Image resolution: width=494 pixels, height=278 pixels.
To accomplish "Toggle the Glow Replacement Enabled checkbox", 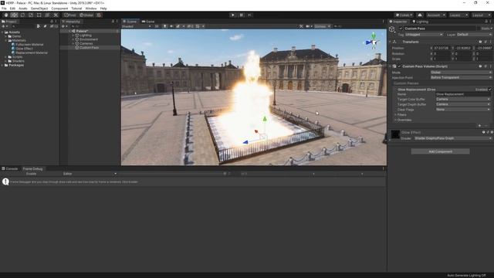I will 489,90.
